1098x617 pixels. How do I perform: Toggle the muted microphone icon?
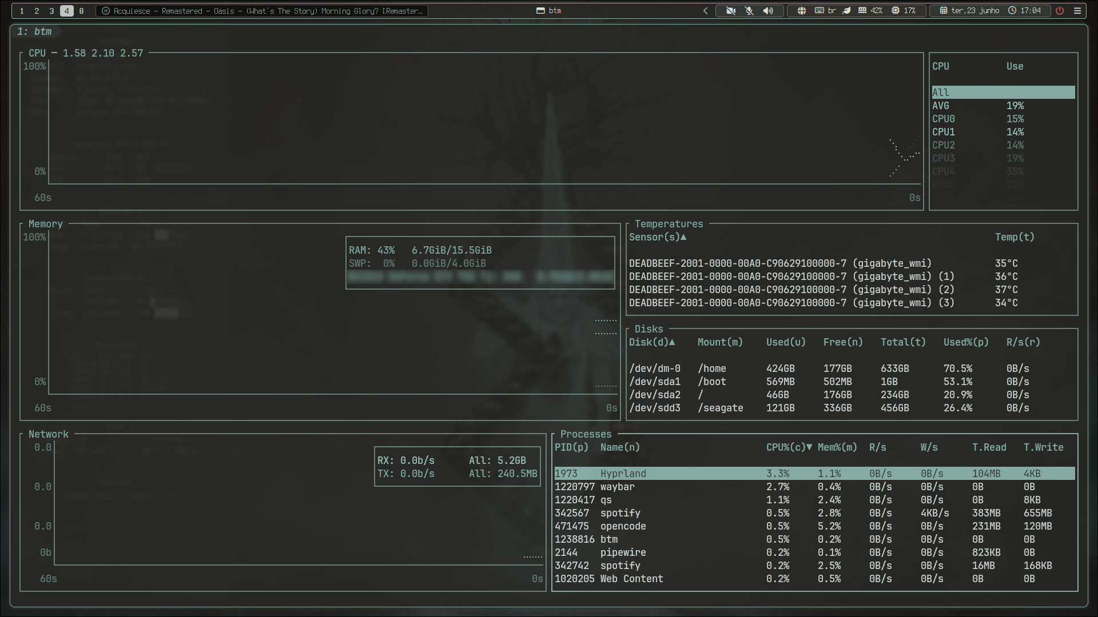click(x=749, y=11)
